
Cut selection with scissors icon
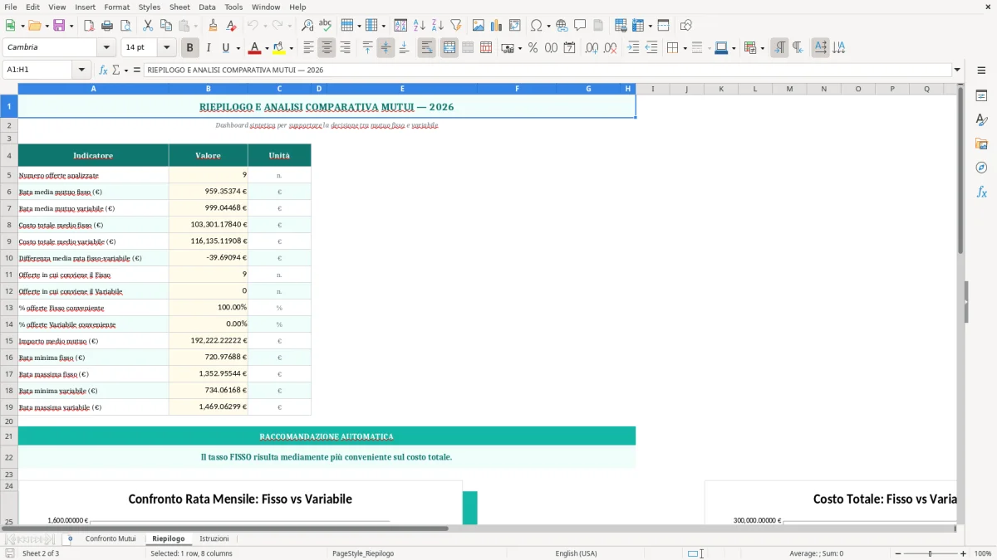point(148,26)
